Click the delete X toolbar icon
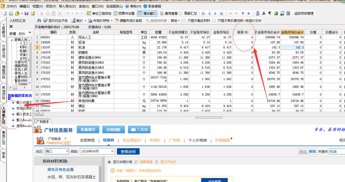This screenshot has width=345, height=182. click(60, 13)
